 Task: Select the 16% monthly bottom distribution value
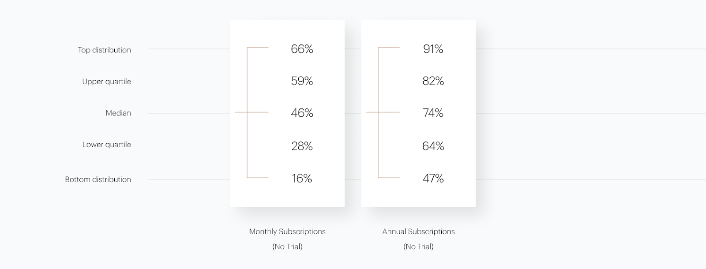[x=302, y=178]
